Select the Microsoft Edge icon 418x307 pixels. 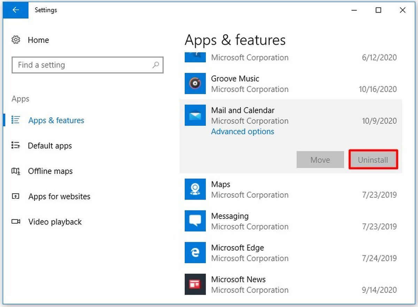click(195, 252)
